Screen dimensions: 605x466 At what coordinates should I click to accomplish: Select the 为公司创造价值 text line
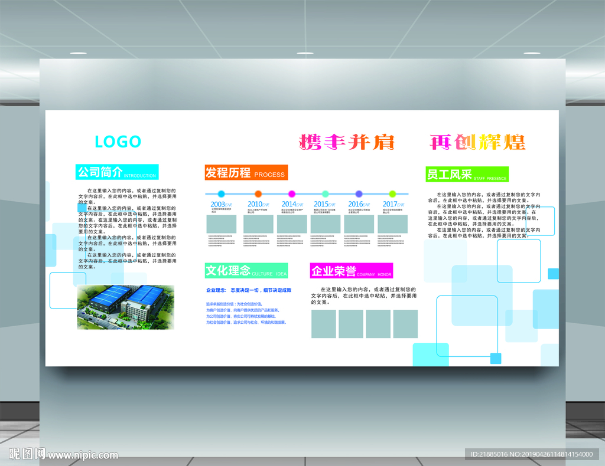241,316
